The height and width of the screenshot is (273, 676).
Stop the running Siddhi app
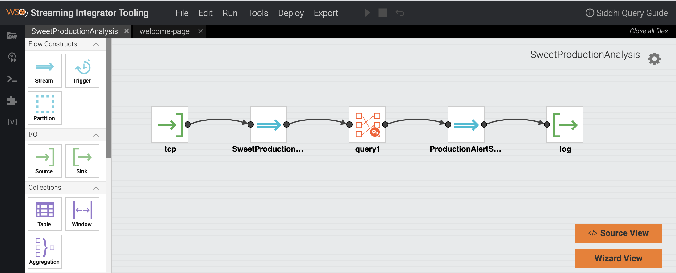(x=383, y=13)
